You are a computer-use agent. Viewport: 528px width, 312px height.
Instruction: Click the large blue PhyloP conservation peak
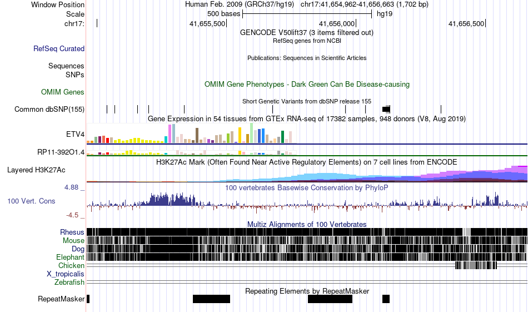[172, 200]
